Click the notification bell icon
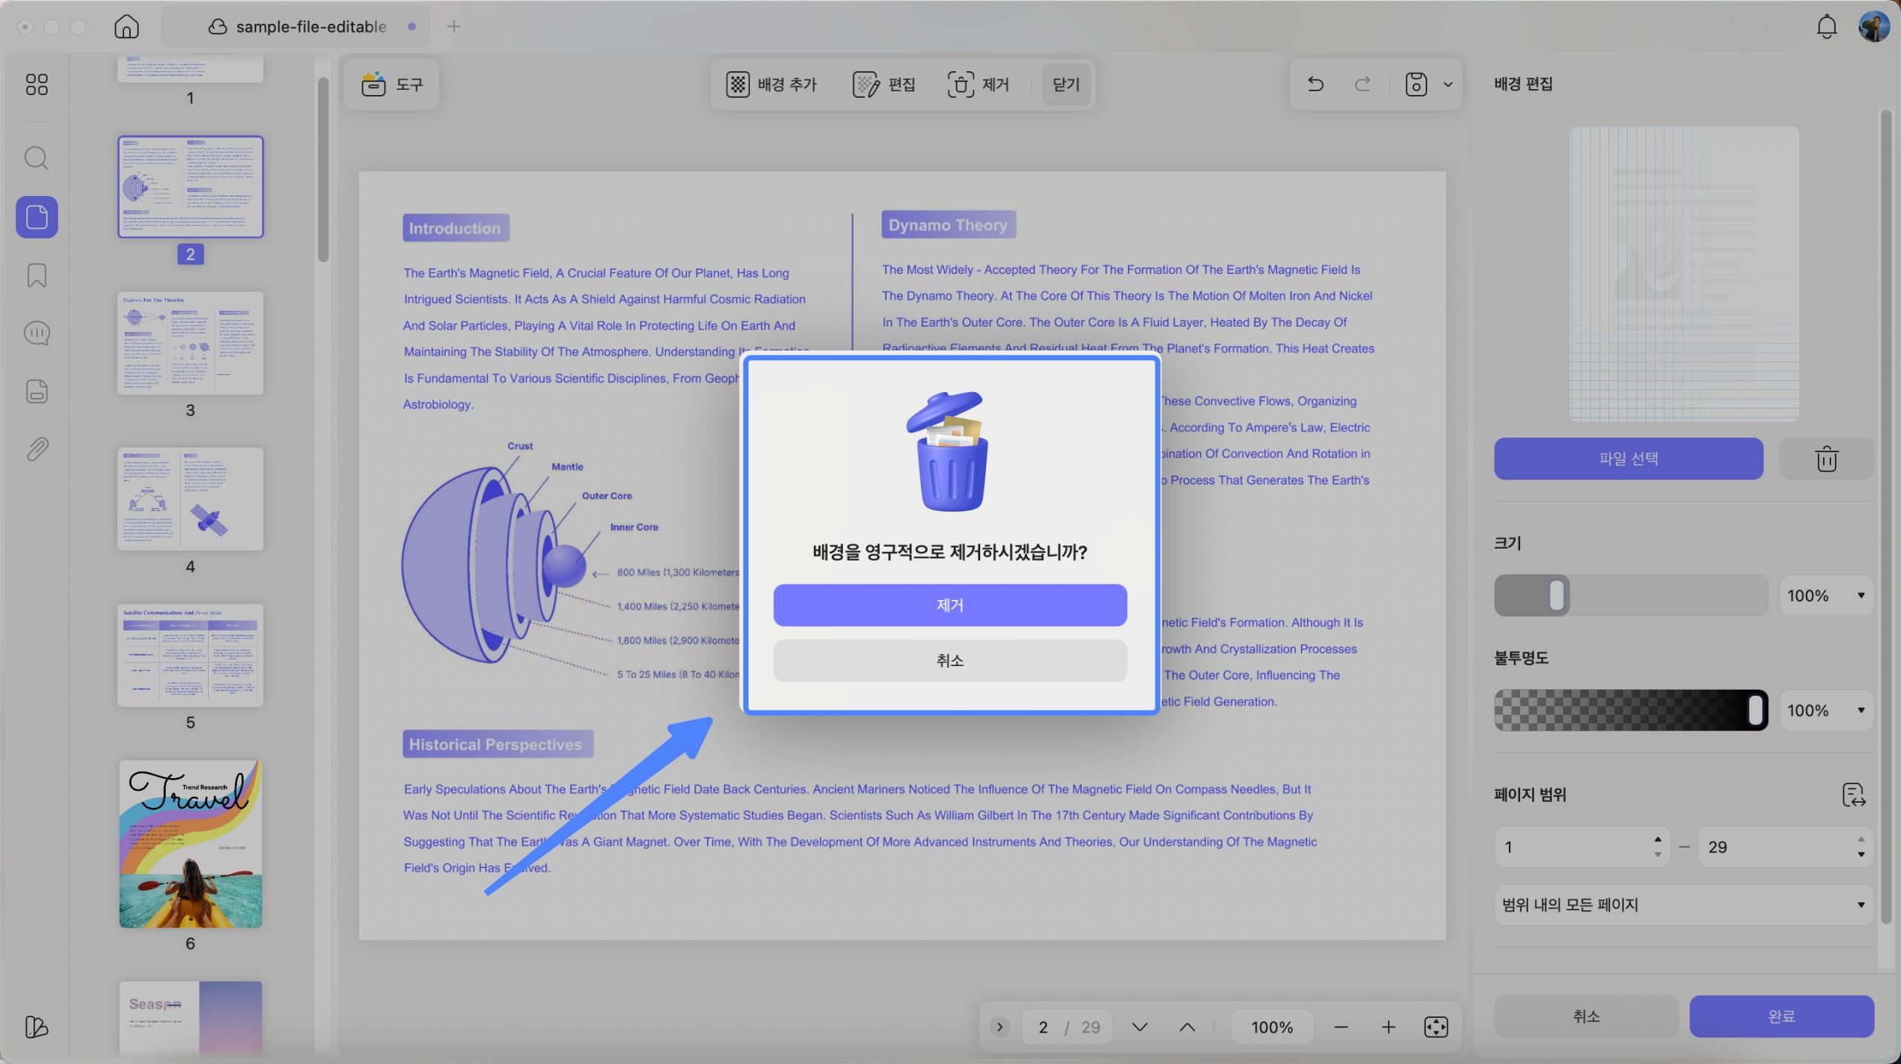This screenshot has width=1901, height=1064. coord(1826,27)
